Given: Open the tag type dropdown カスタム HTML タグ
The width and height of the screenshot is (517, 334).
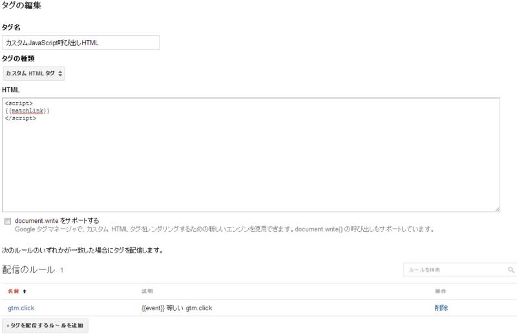Looking at the screenshot, I should [x=34, y=74].
